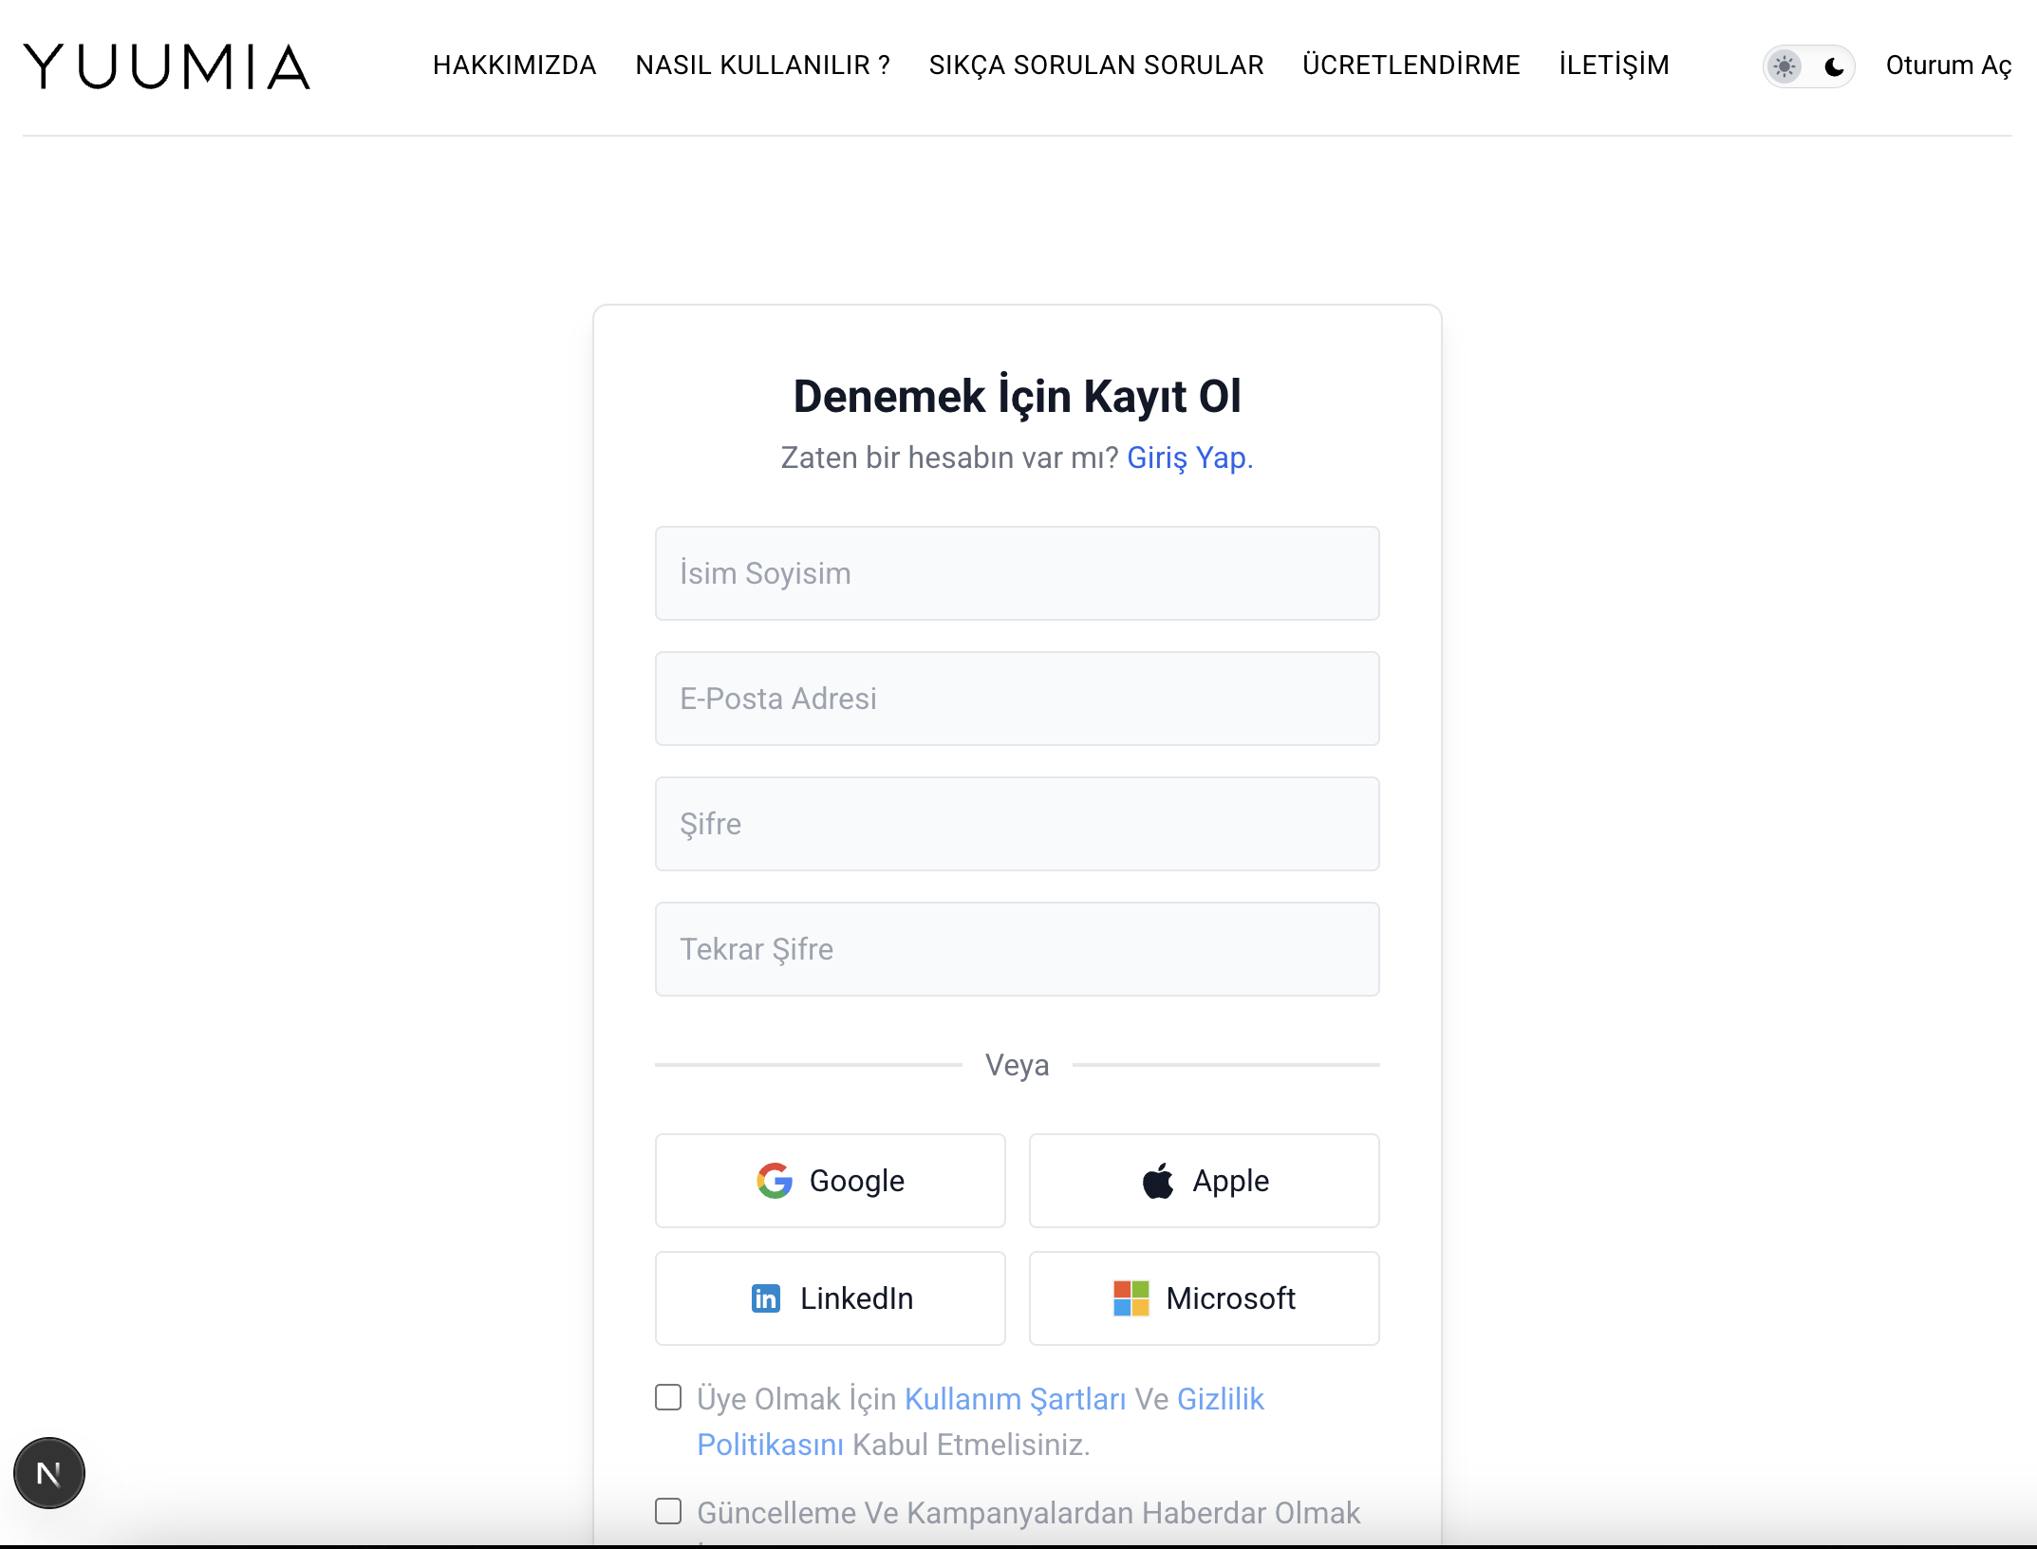Image resolution: width=2037 pixels, height=1549 pixels.
Task: Go to NASIL KULLANILIR ? menu item
Action: (x=763, y=65)
